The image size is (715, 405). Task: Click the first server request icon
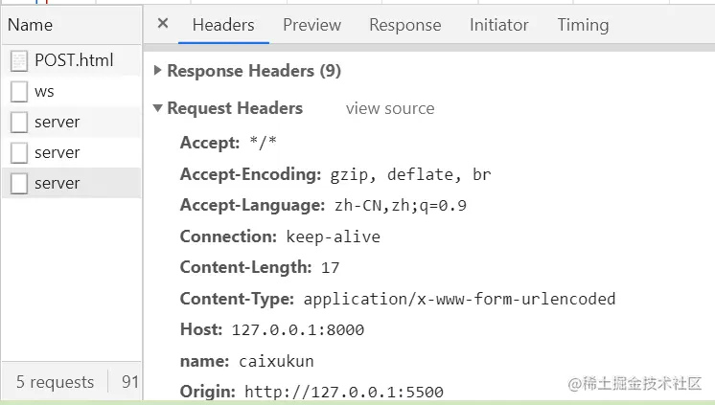(19, 123)
